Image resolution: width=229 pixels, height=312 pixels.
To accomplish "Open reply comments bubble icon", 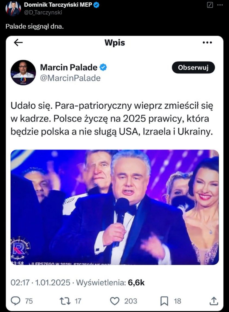I will (x=15, y=301).
